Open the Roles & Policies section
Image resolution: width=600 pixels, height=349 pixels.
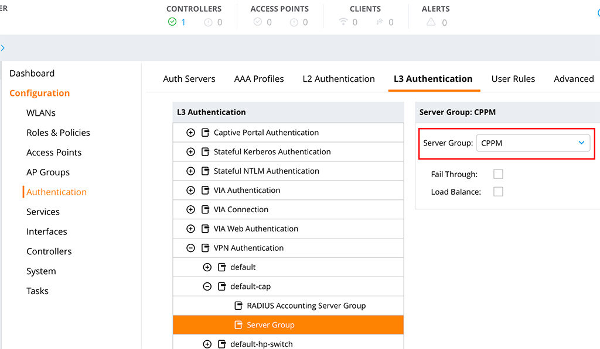58,132
